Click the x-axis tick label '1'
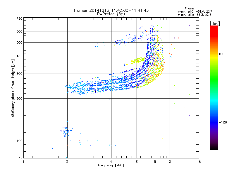The image size is (234, 176). coord(23,162)
